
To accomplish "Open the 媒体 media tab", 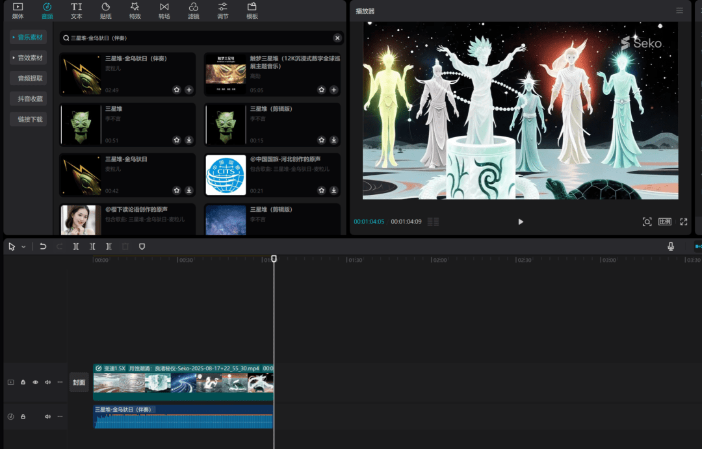I will [x=18, y=11].
